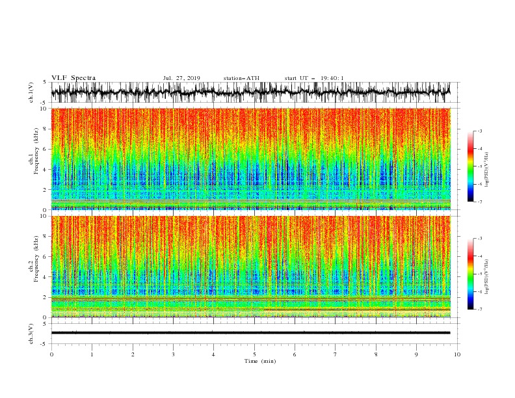
Task: Click the "VLF Spectra" plot title
Action: click(73, 78)
